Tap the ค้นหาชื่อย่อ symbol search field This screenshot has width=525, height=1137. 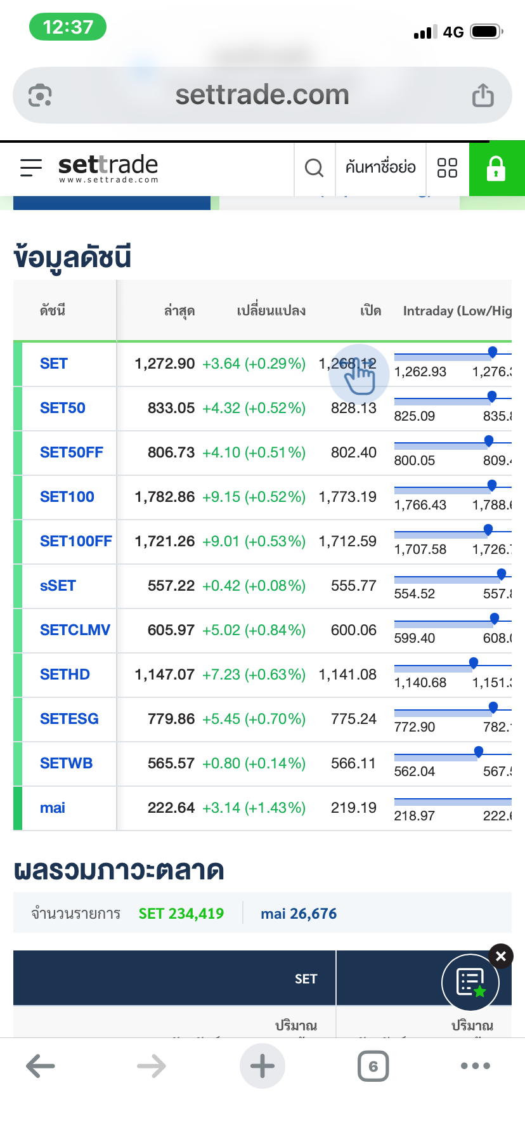(380, 168)
